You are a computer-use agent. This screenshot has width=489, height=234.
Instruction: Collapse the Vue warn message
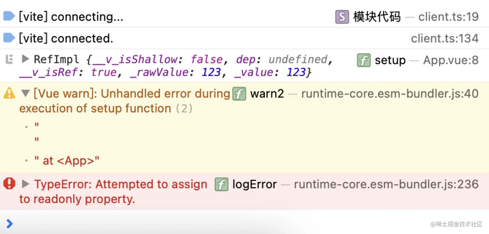[x=26, y=94]
